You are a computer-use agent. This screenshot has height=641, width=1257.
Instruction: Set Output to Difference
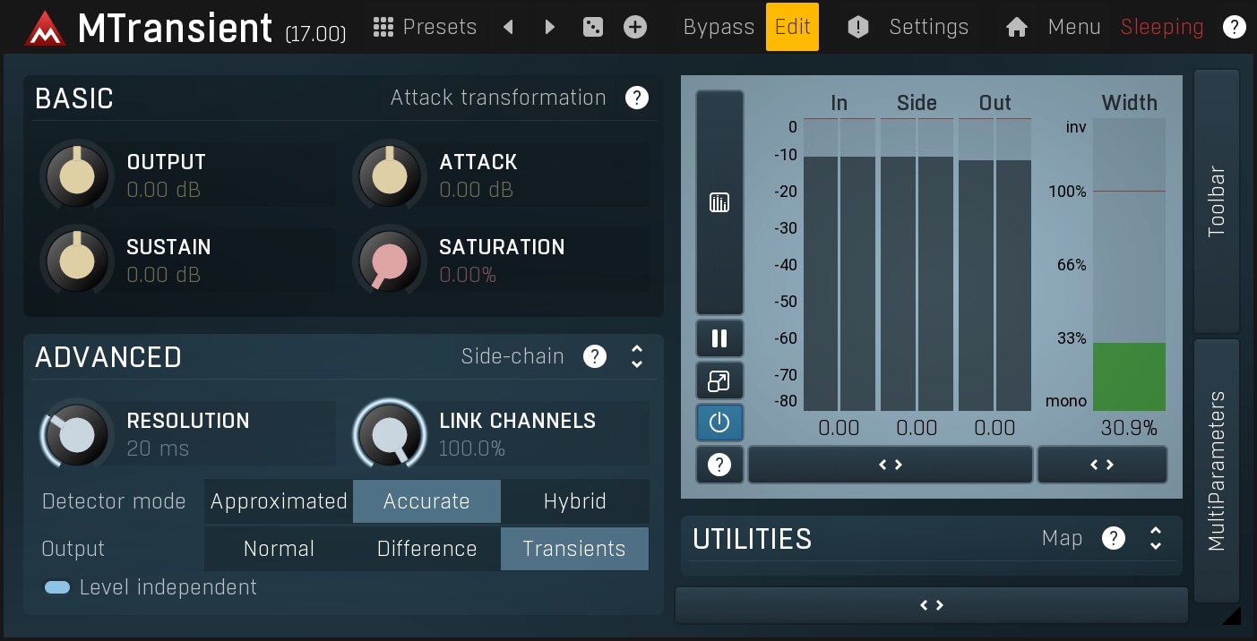426,549
